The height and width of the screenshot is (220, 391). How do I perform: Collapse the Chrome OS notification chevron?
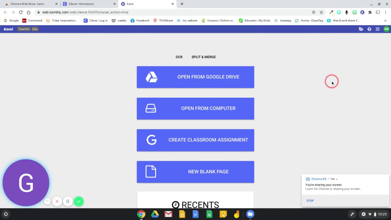[337, 179]
